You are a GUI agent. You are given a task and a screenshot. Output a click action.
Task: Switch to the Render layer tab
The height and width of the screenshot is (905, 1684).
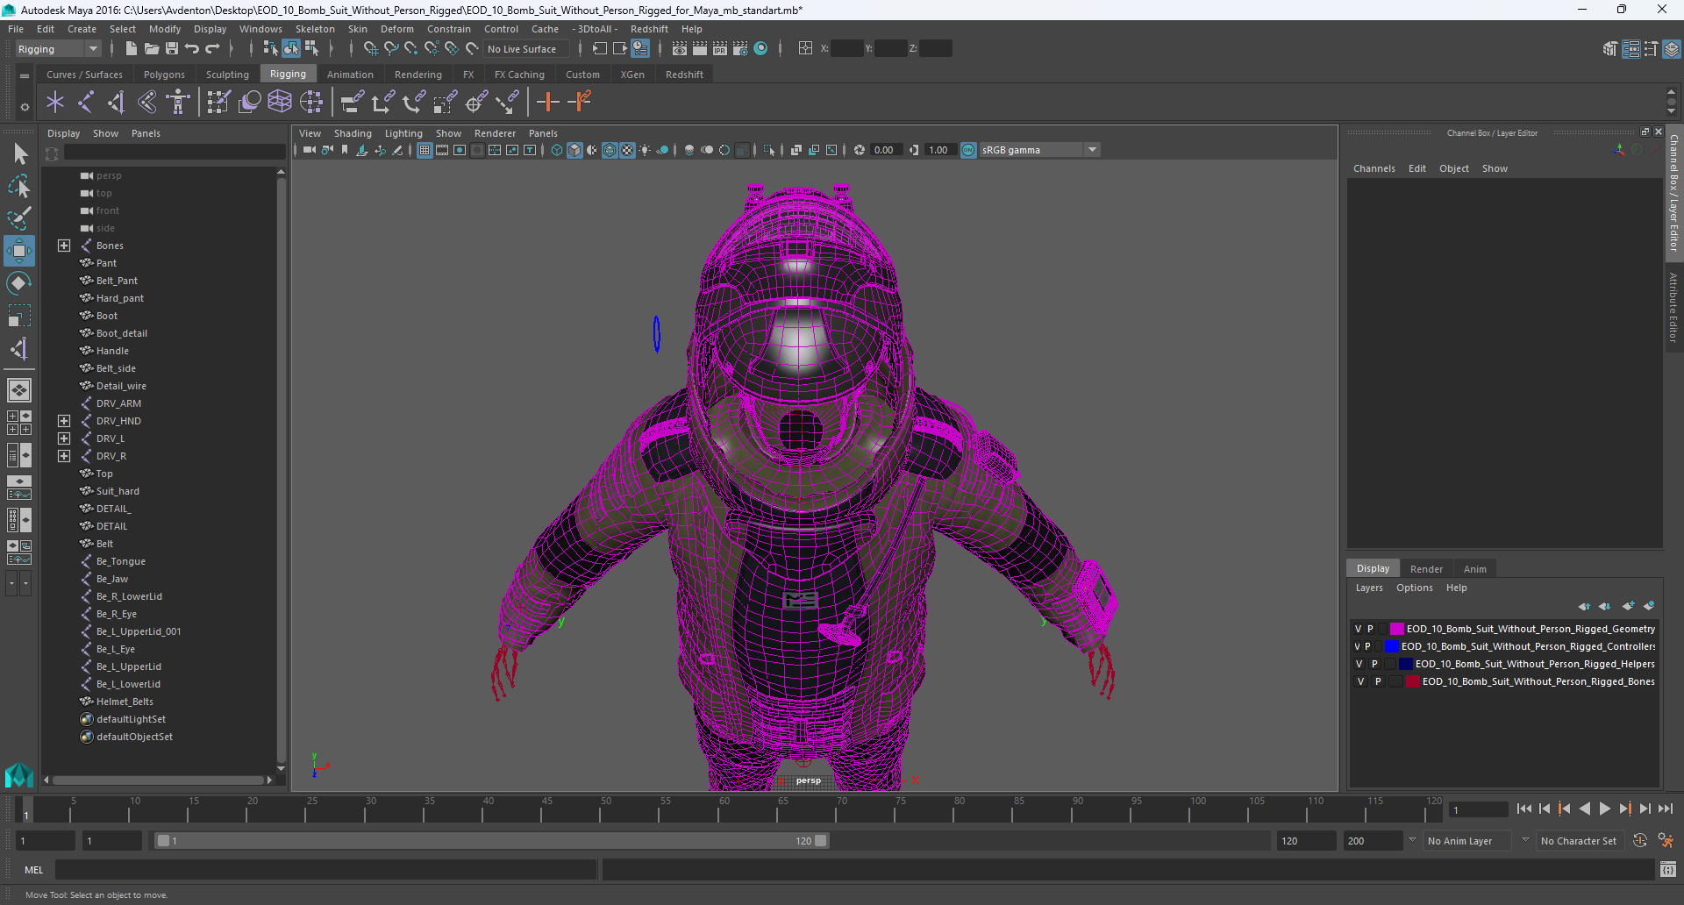[1426, 569]
